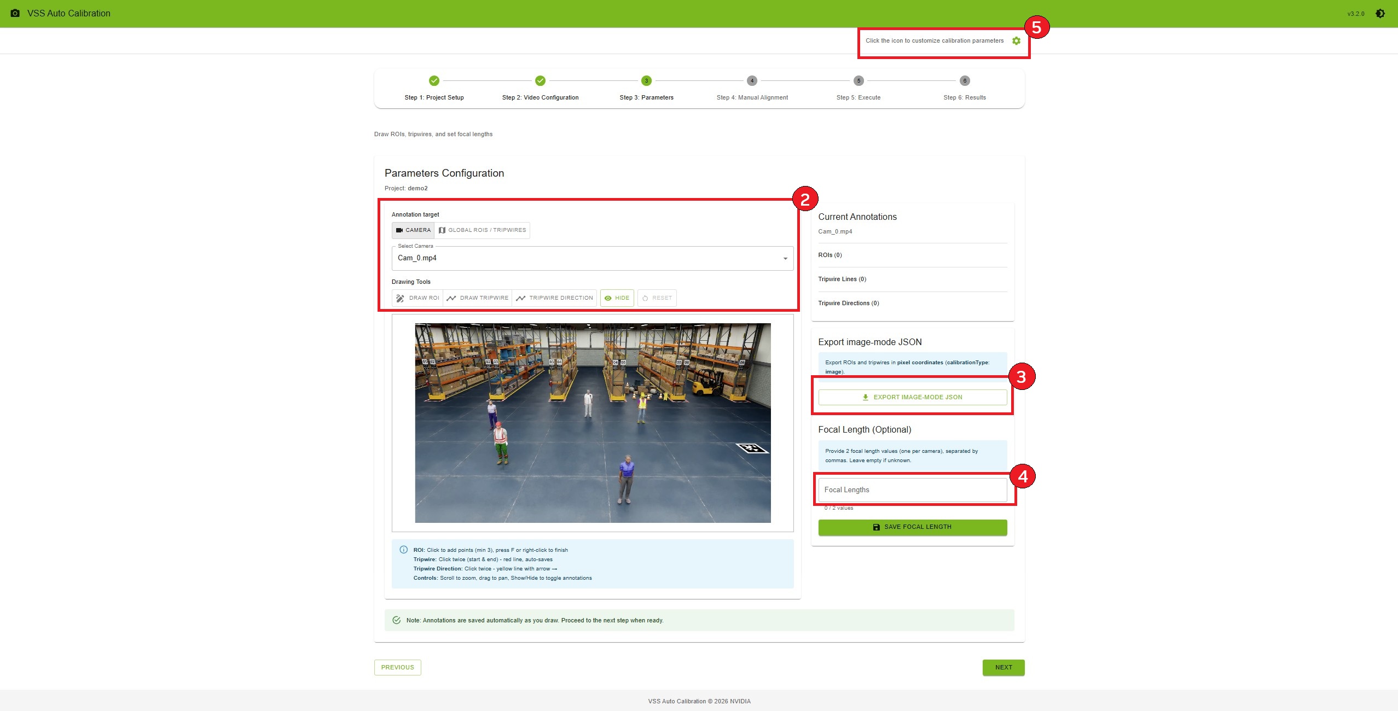Click the Tripwire Directions (0) row
The width and height of the screenshot is (1398, 711).
(x=912, y=304)
